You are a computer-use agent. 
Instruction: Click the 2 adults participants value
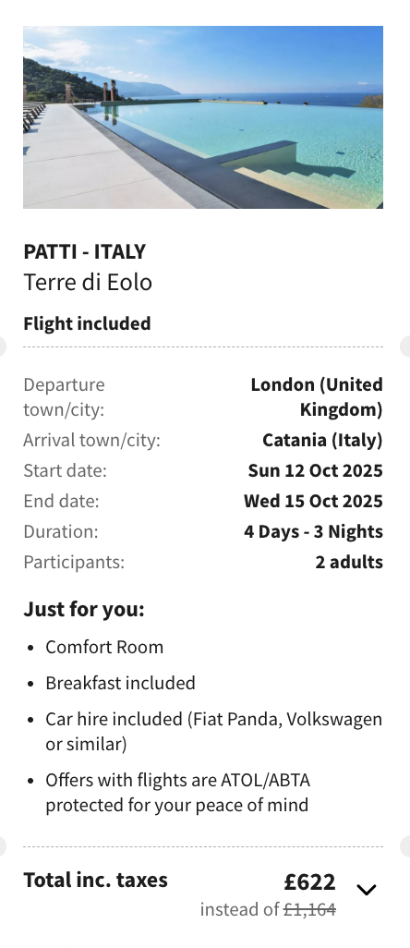click(349, 563)
